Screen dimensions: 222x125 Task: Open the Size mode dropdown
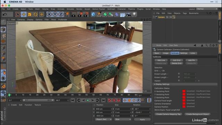click(123, 119)
